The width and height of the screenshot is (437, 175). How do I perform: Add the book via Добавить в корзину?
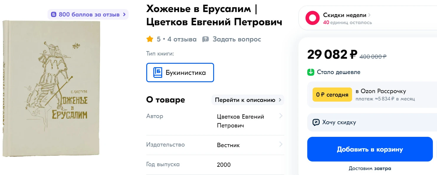pos(370,149)
